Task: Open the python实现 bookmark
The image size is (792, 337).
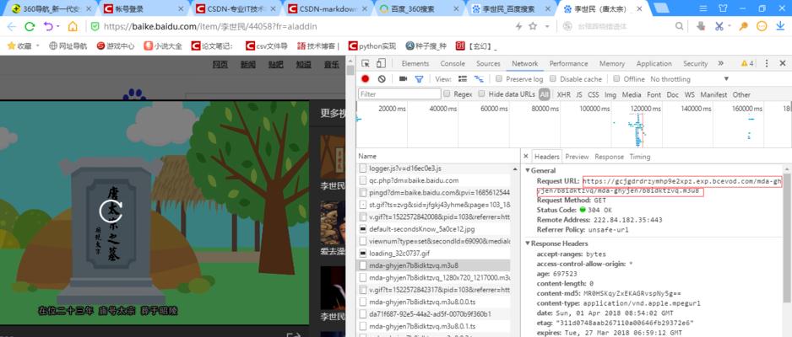Action: 372,45
